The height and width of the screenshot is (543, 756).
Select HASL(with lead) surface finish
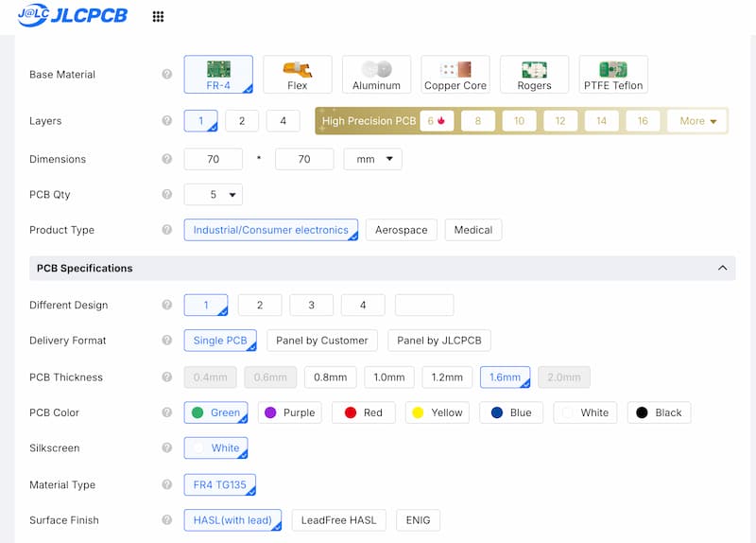coord(232,520)
